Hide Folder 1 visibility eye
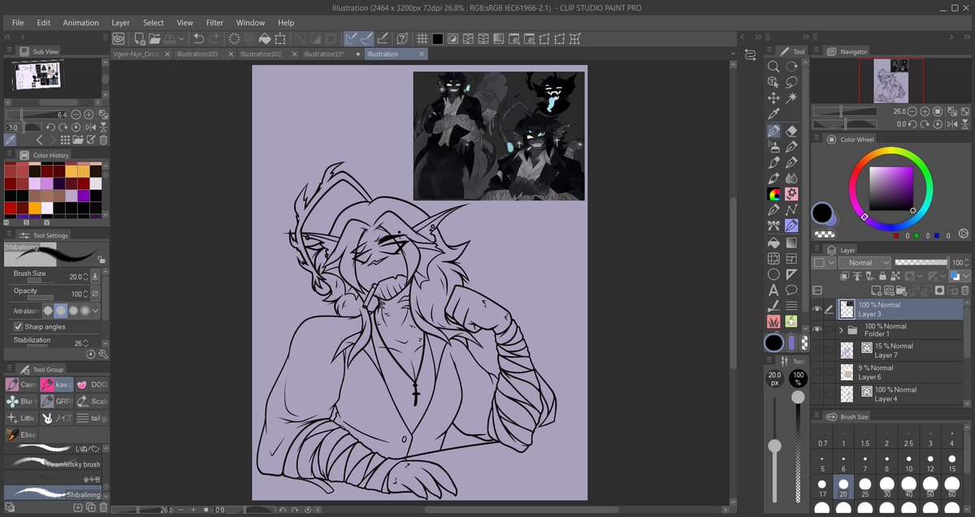The image size is (975, 517). click(x=817, y=330)
